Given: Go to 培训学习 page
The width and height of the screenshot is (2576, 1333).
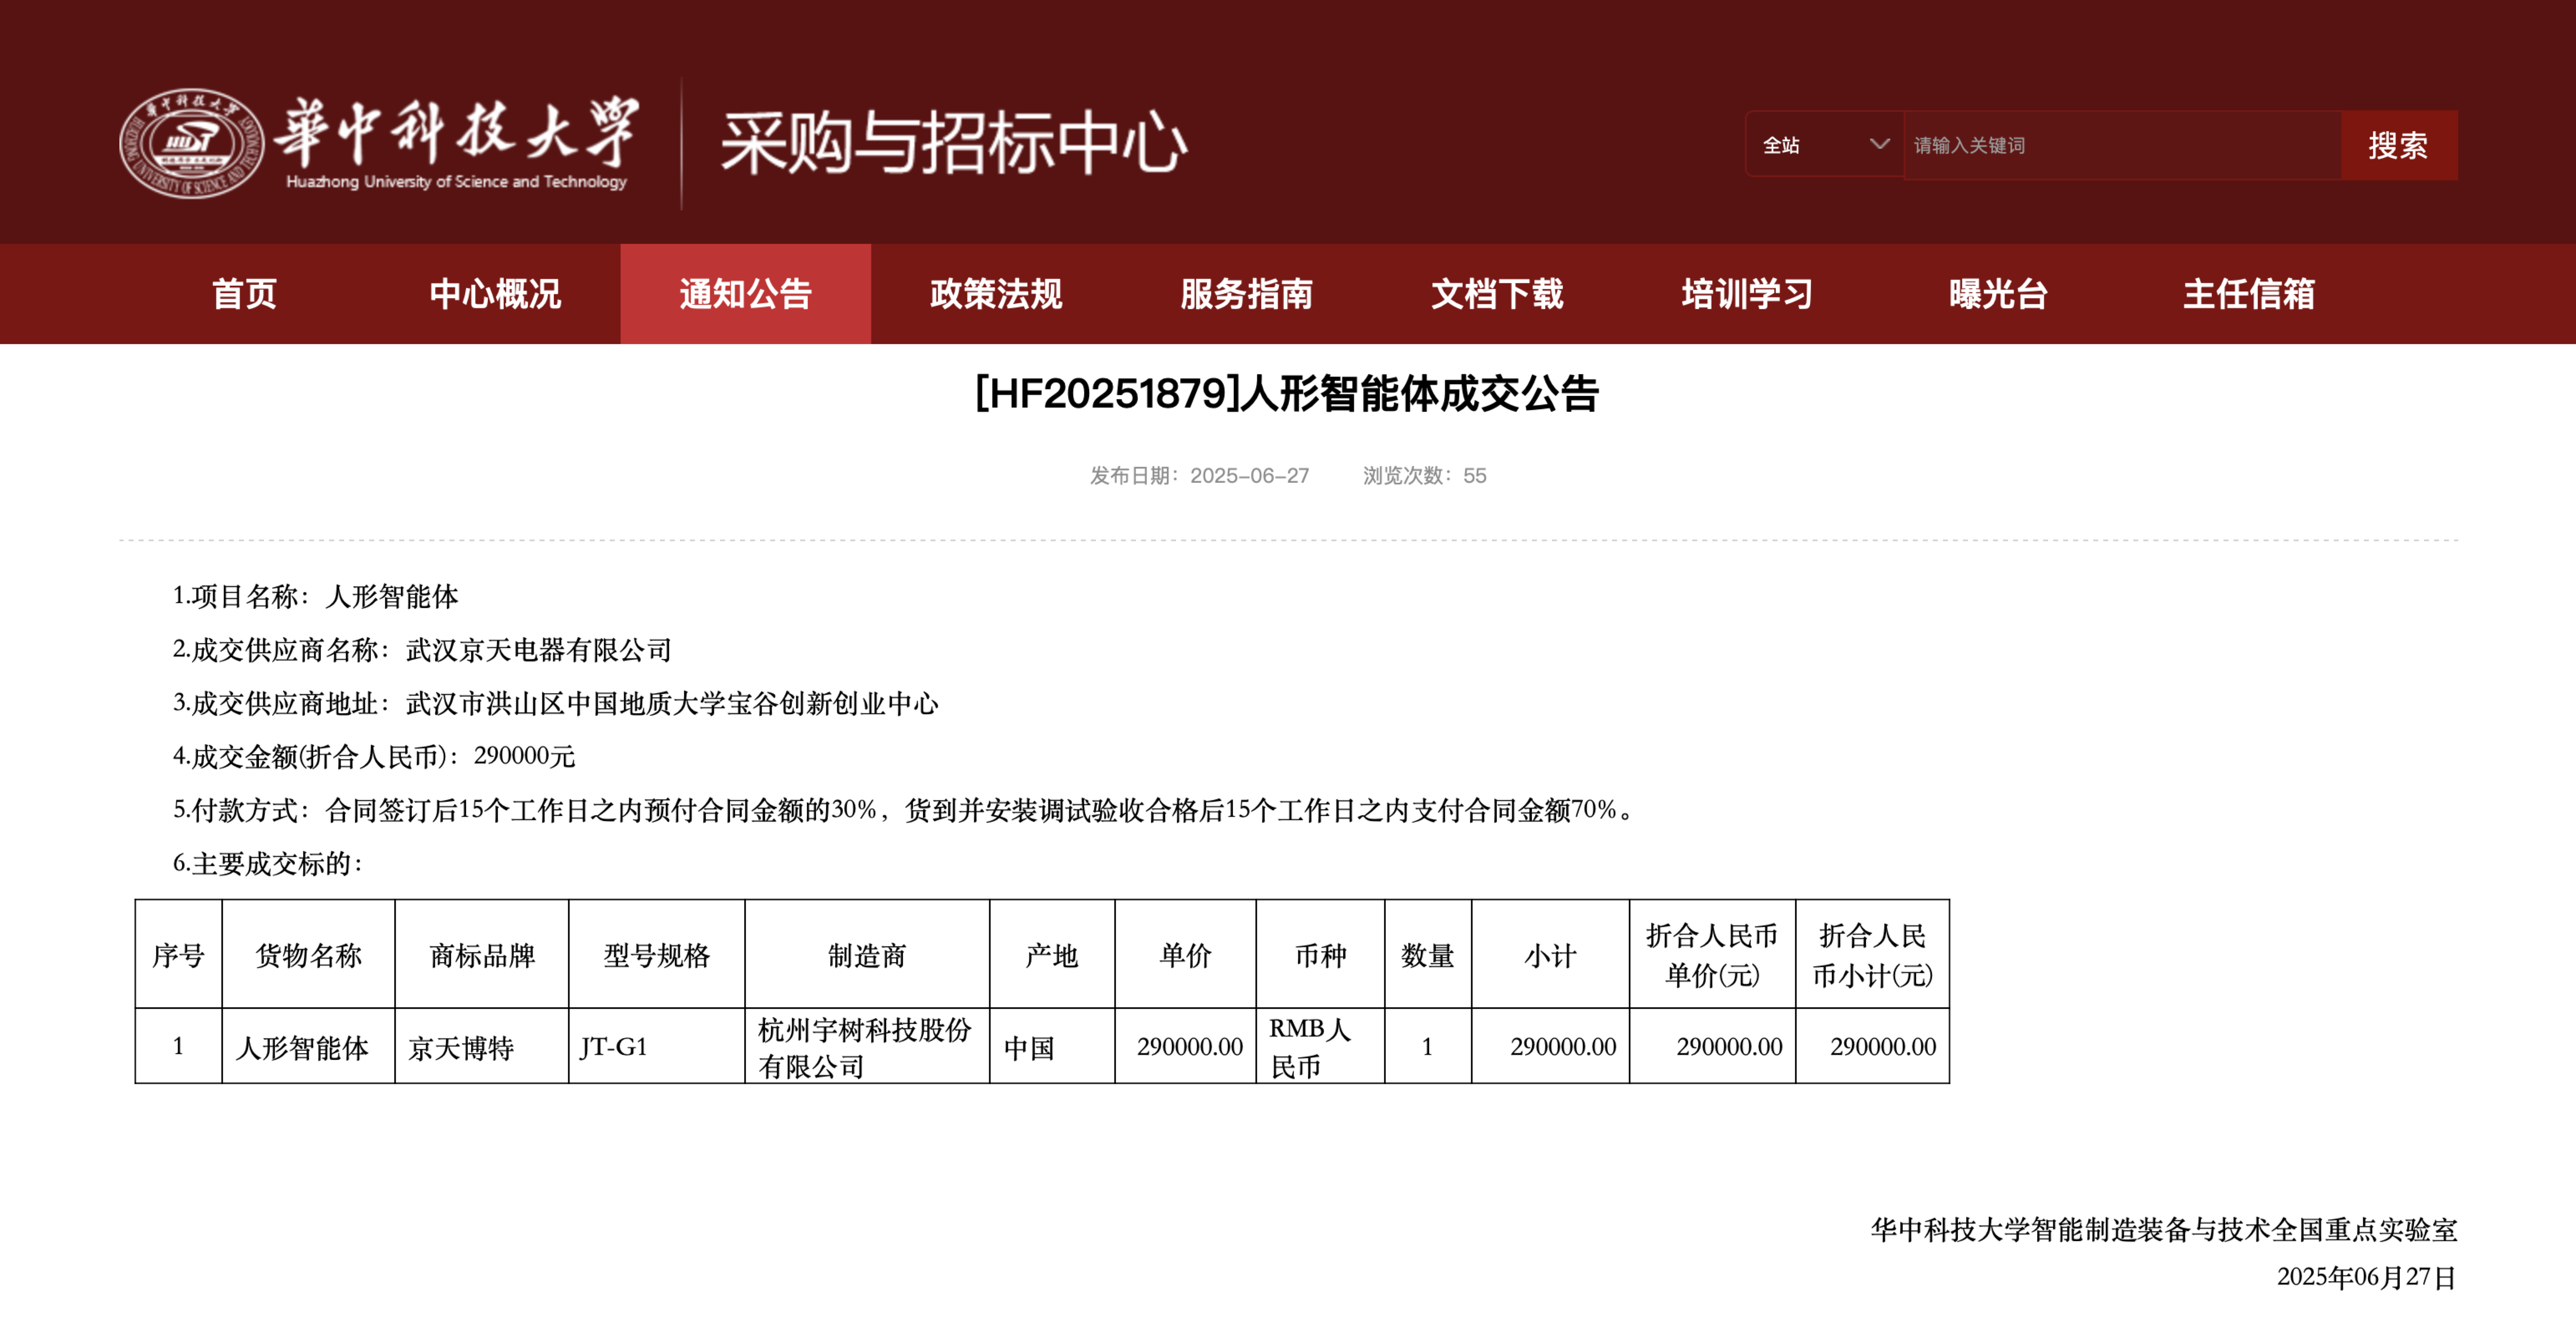Looking at the screenshot, I should [1747, 294].
